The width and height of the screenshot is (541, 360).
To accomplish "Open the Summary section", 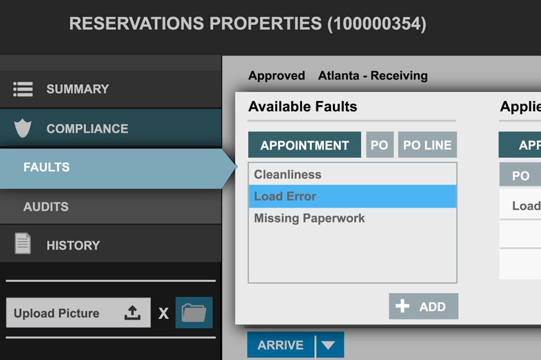I will [77, 89].
